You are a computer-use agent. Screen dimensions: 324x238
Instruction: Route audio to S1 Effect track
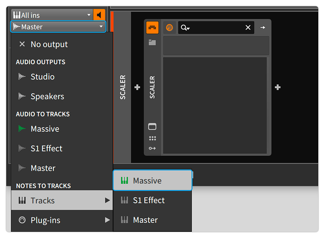click(x=62, y=148)
